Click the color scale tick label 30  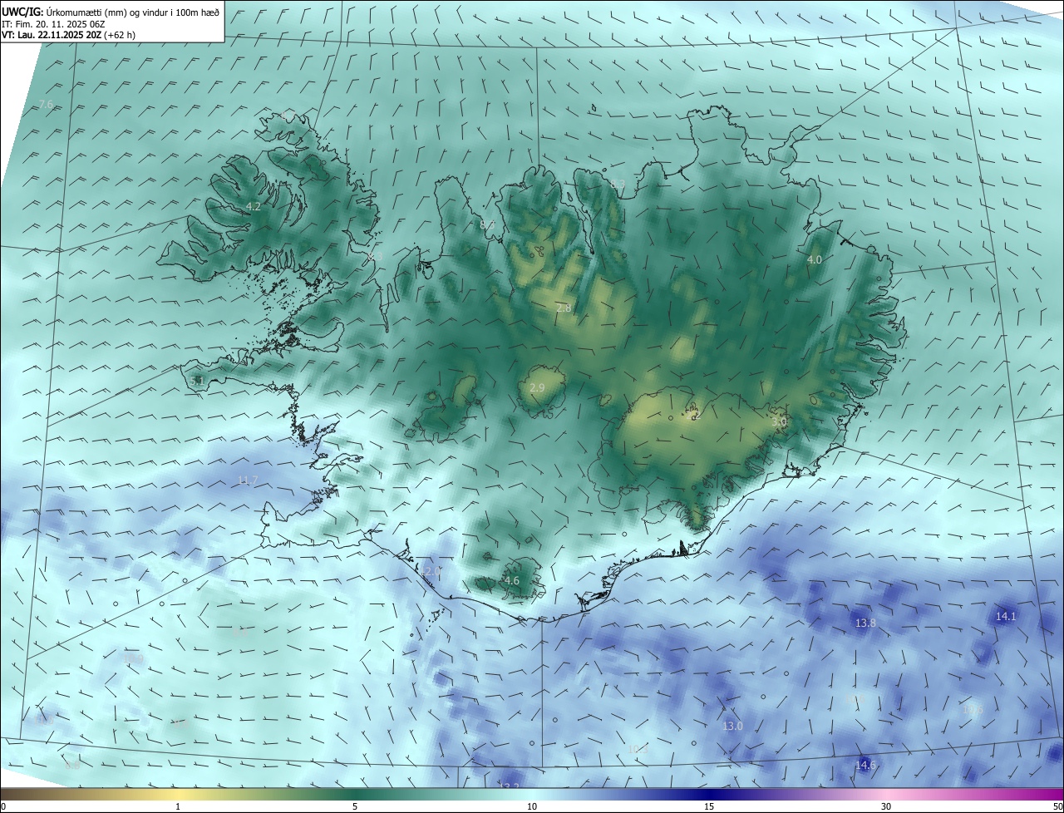(x=886, y=806)
